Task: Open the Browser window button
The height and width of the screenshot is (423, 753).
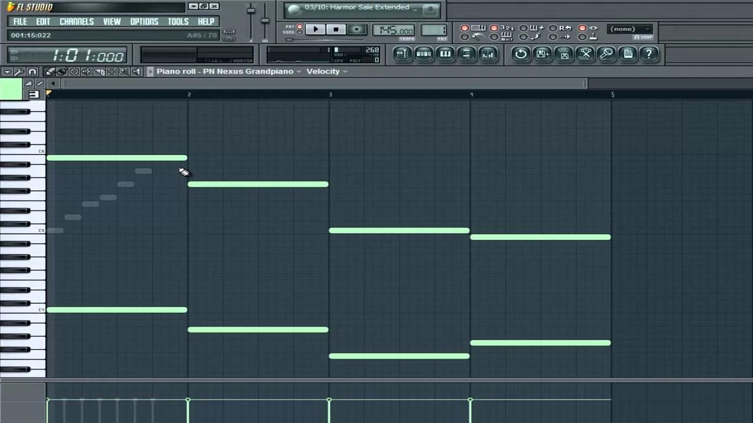Action: pyautogui.click(x=467, y=54)
